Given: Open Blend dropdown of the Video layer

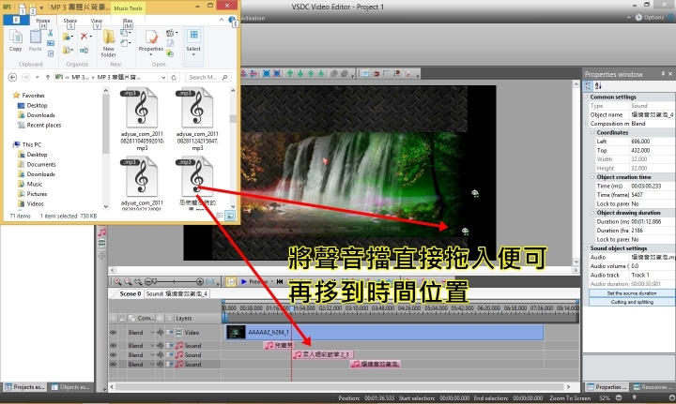Looking at the screenshot, I should tap(152, 333).
